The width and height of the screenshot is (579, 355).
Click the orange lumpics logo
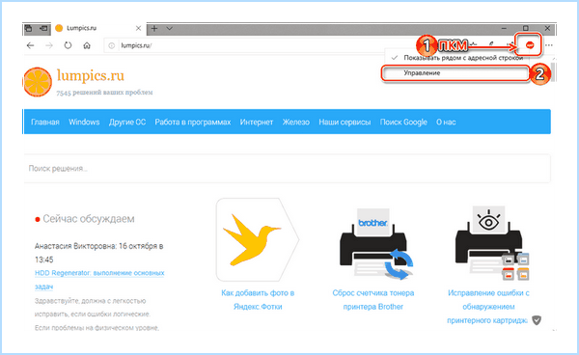tap(38, 82)
